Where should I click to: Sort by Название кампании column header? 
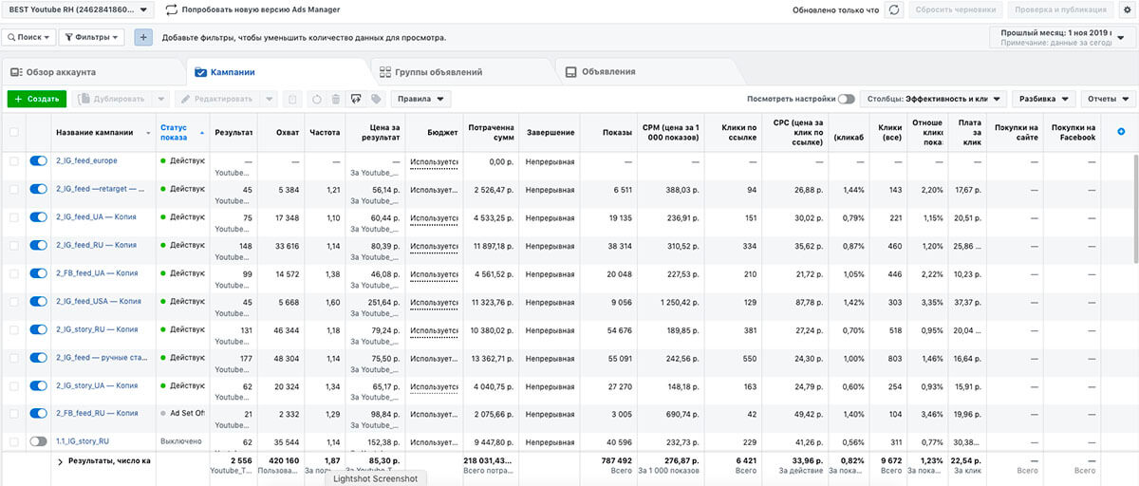[x=94, y=133]
